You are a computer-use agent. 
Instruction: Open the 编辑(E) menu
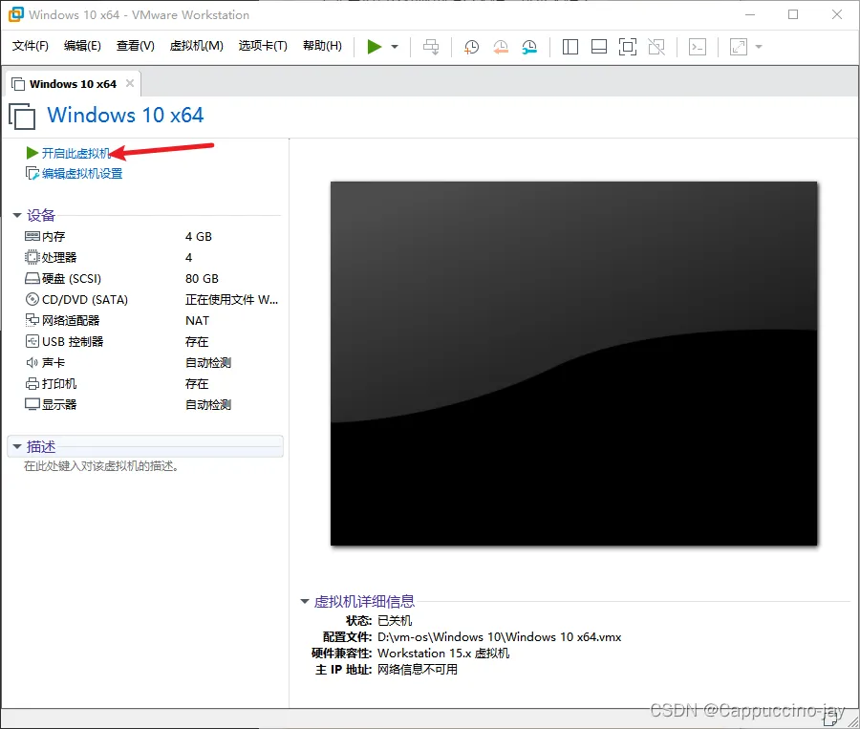(82, 46)
